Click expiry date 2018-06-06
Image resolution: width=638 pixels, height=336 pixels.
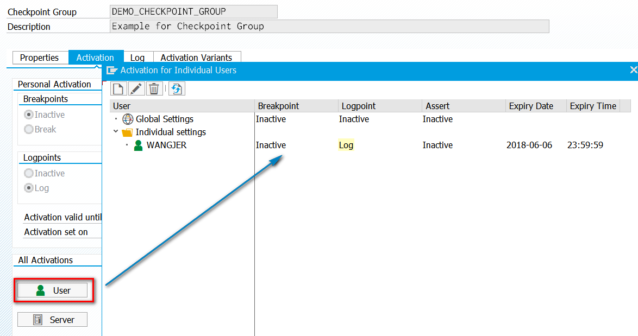point(529,145)
